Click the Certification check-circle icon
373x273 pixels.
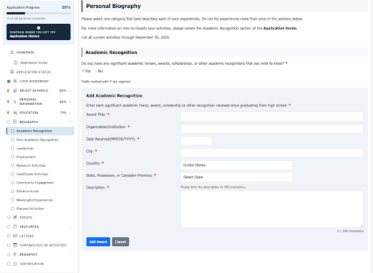pos(15,264)
